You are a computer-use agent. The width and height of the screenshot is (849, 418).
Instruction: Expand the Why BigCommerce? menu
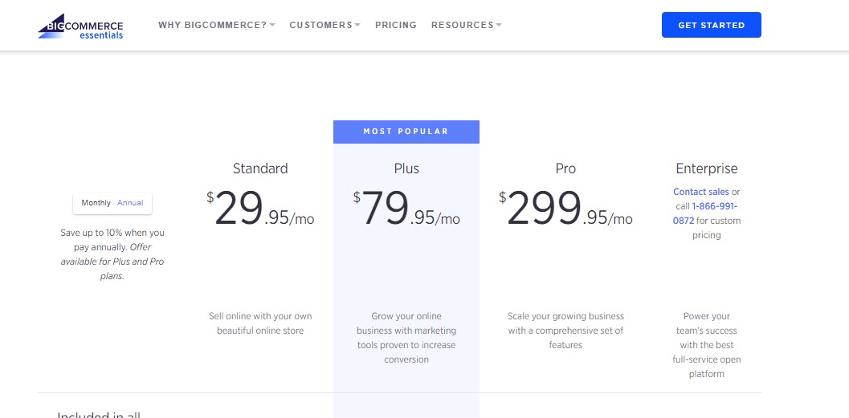click(x=217, y=25)
